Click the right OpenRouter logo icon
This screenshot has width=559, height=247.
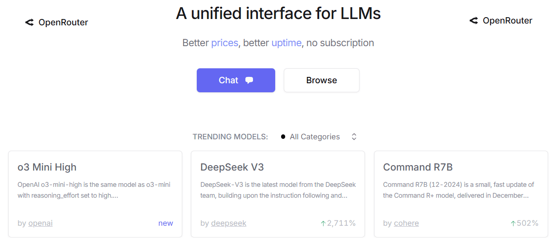click(474, 20)
